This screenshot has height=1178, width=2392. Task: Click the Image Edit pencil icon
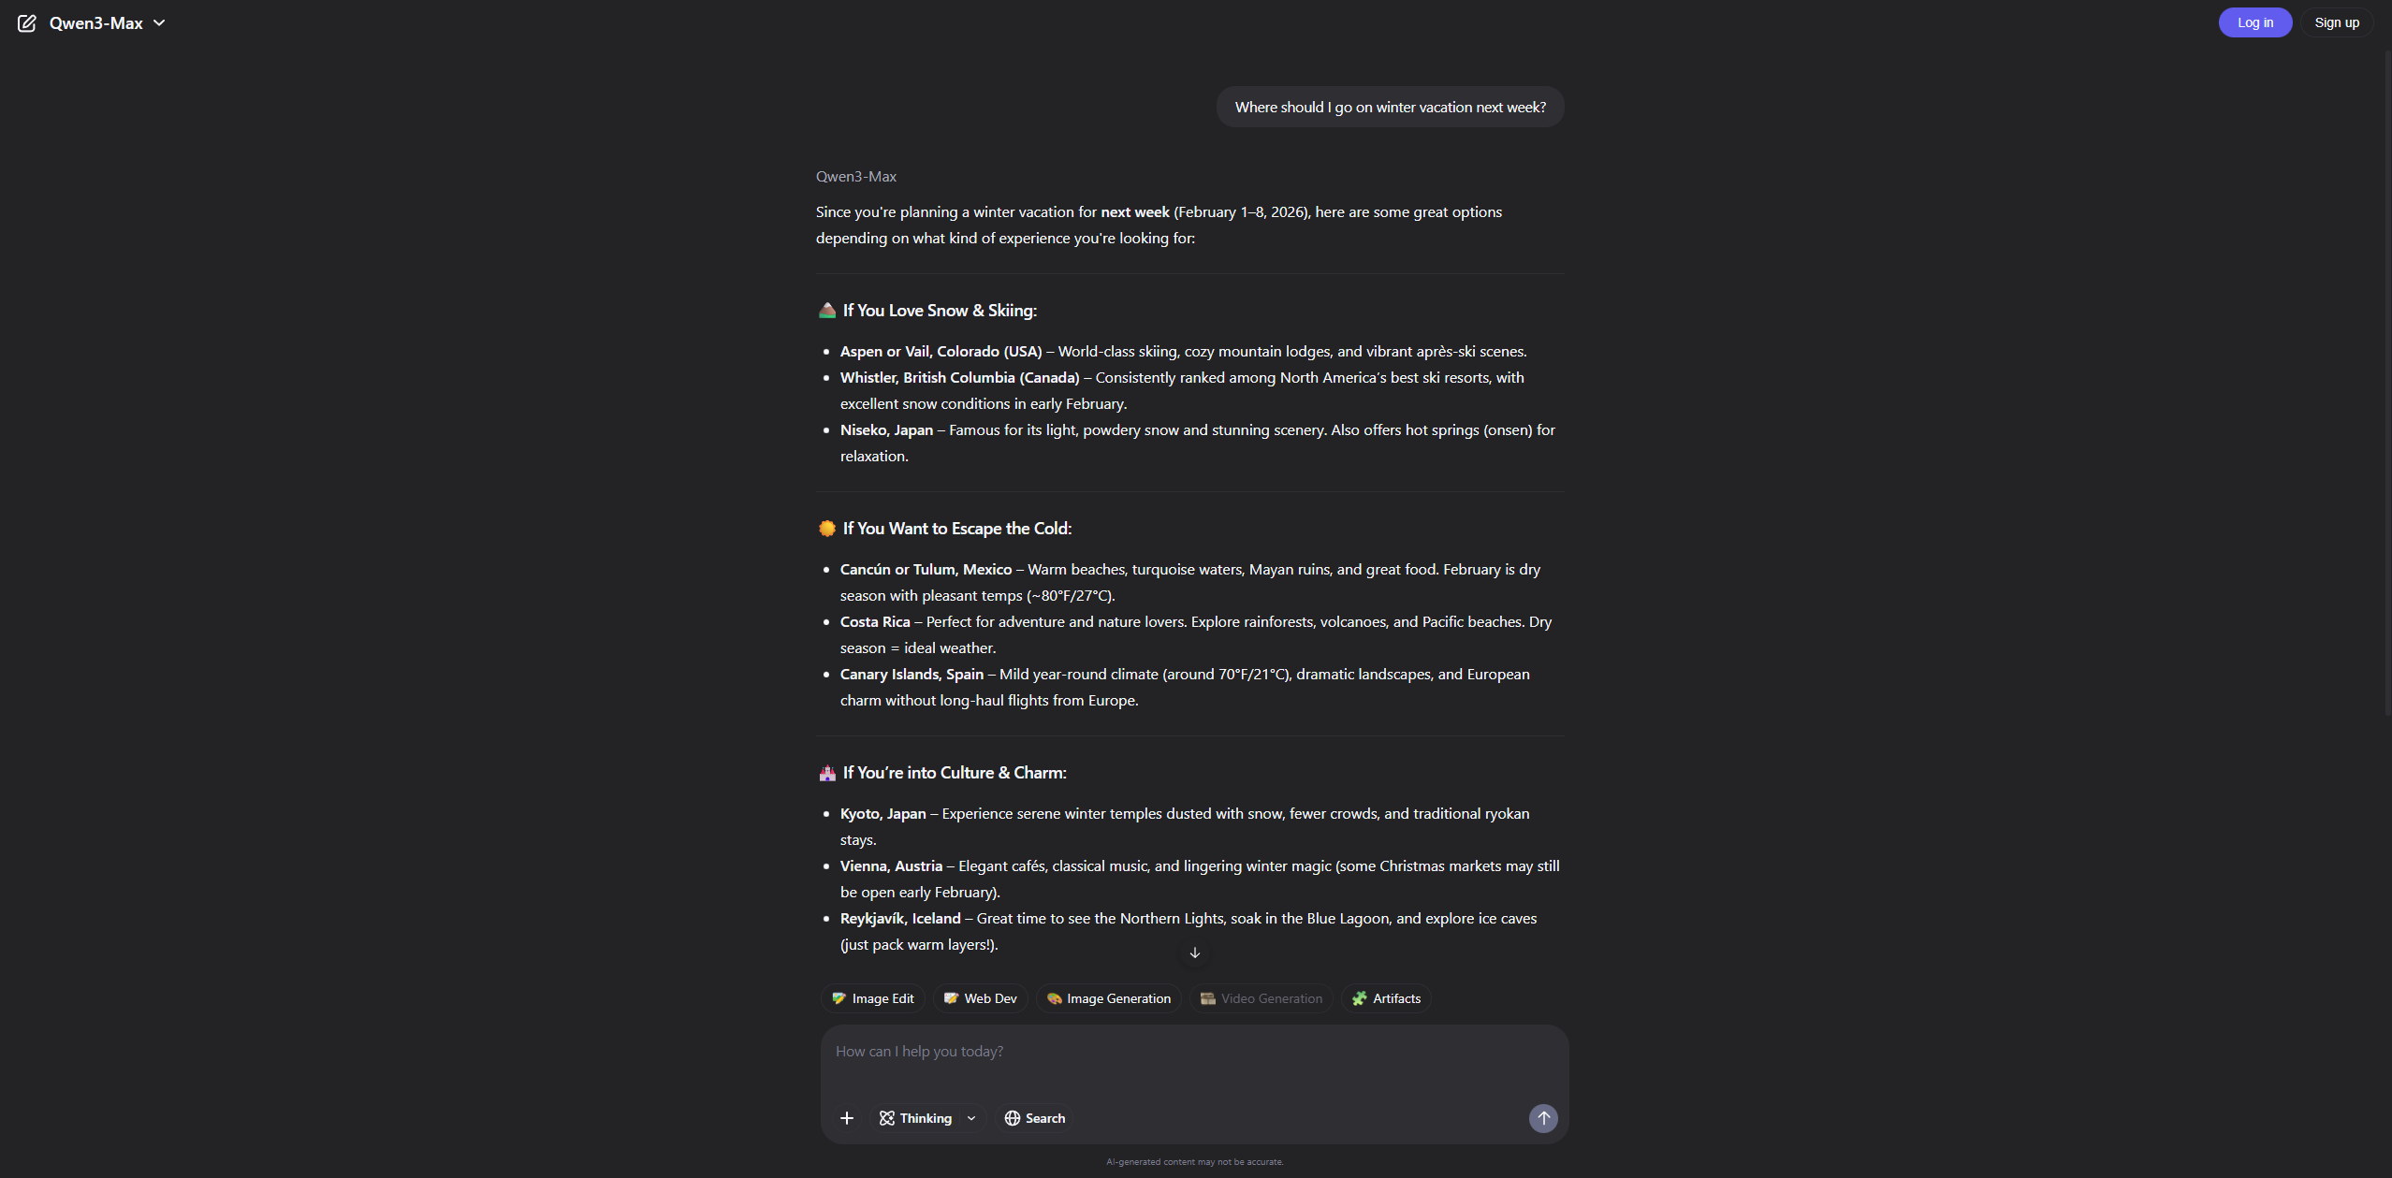point(839,998)
